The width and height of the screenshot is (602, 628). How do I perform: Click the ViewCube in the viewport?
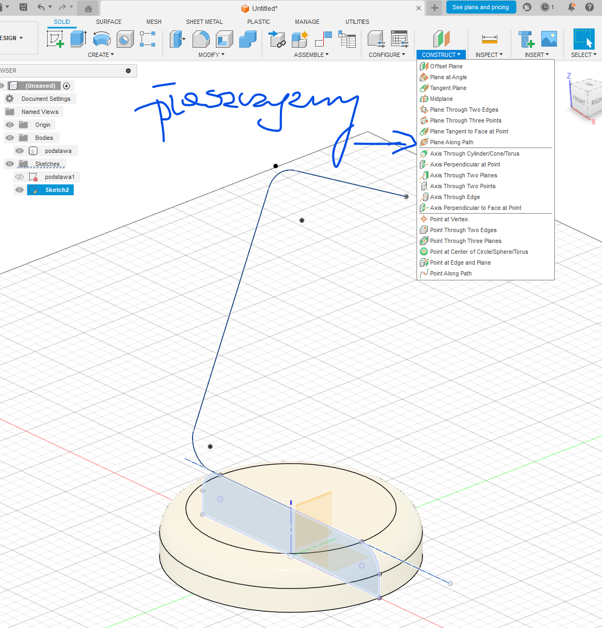tap(587, 98)
